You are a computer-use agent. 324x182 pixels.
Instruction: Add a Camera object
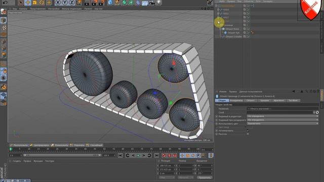152,3
